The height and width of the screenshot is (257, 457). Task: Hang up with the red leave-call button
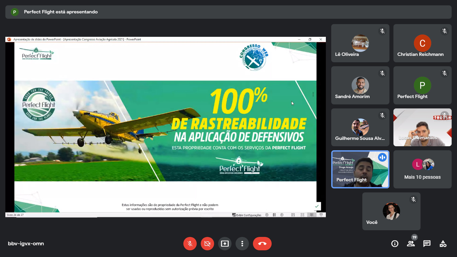click(262, 244)
